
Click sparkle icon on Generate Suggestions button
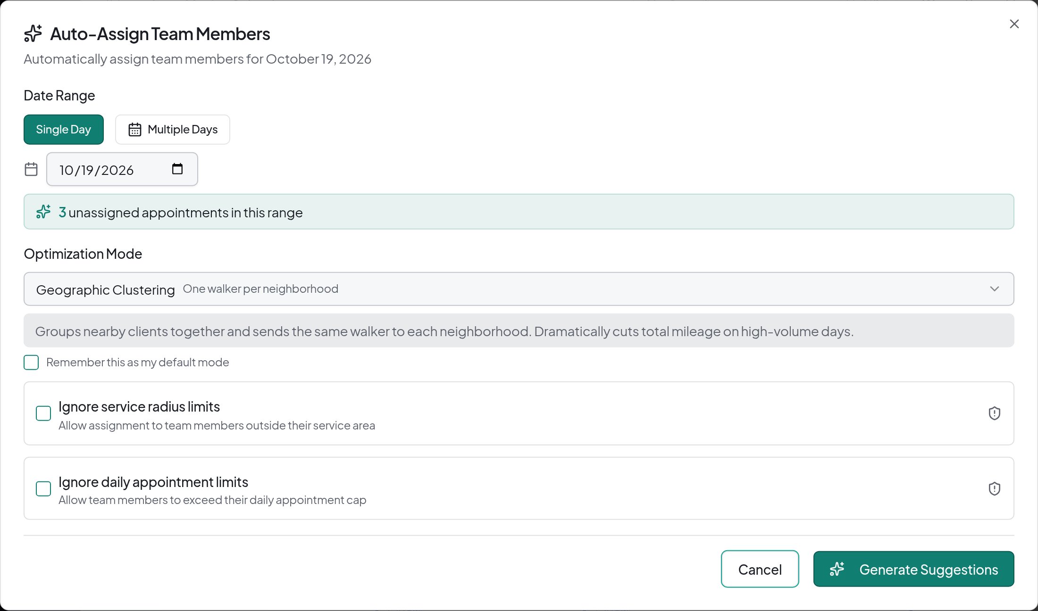tap(837, 569)
